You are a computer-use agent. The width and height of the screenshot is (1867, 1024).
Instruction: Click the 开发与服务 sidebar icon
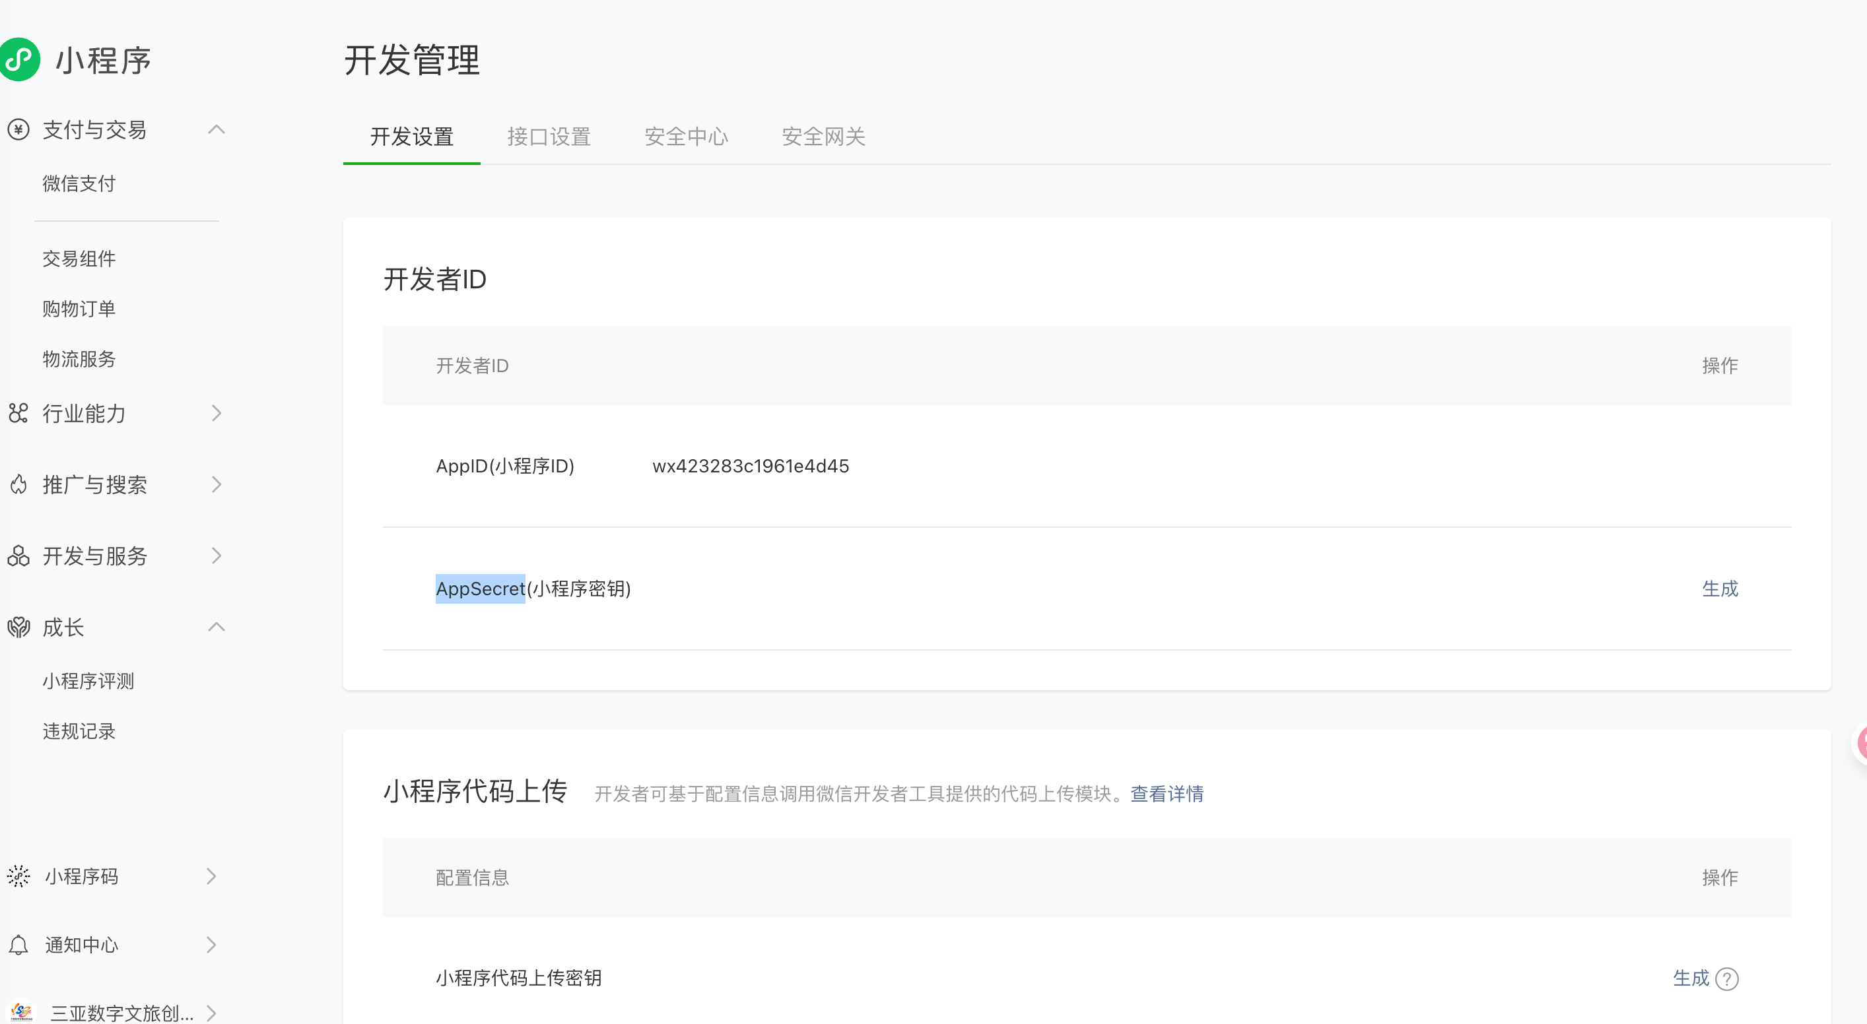click(18, 556)
